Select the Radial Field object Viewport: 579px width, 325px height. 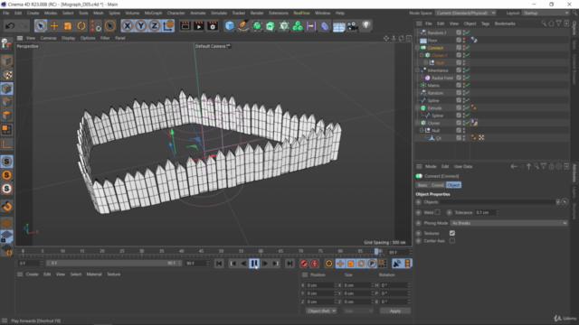(442, 78)
